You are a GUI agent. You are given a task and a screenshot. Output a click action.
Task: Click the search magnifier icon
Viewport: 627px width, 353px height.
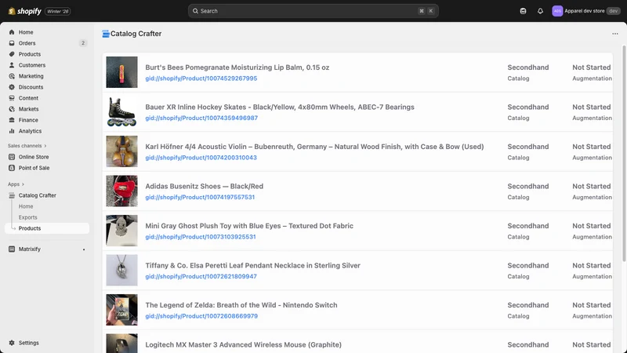[x=195, y=11]
